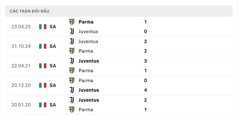
Task: Click Juventus score 4 in 20.12.20 match
Action: 145,90
